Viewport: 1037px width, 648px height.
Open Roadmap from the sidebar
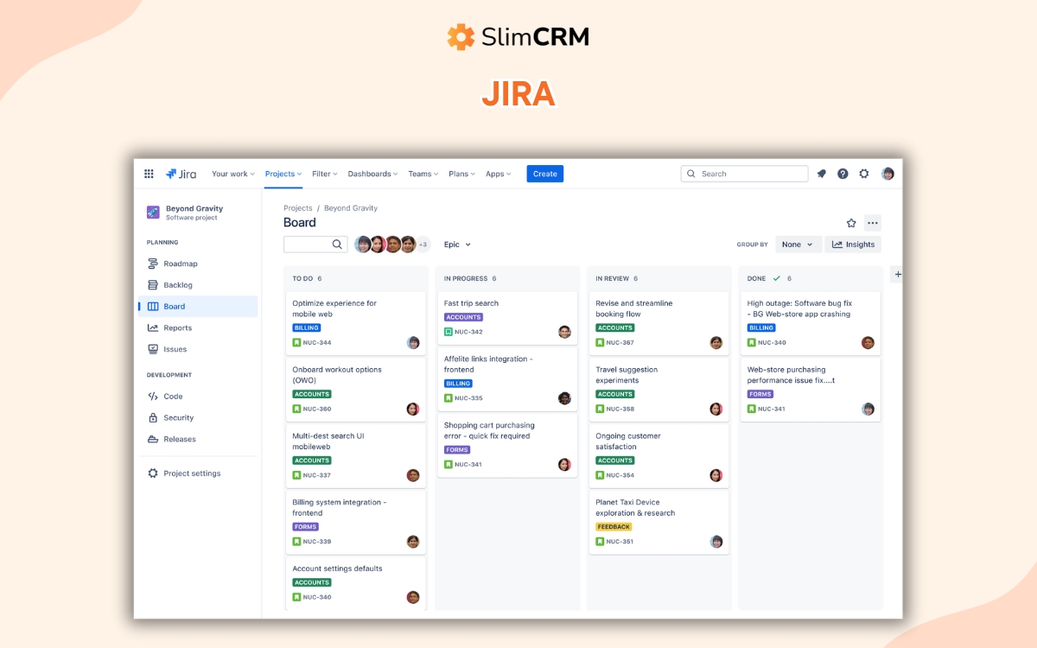click(181, 264)
